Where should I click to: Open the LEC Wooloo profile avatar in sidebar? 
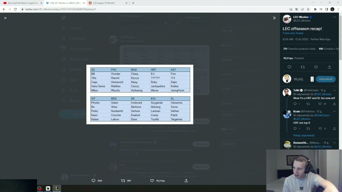click(287, 19)
